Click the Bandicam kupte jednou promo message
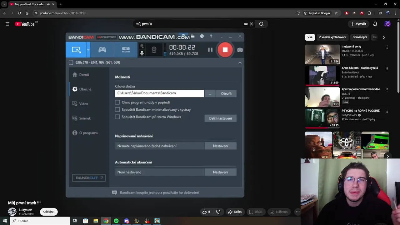400x225 pixels. tap(156, 192)
